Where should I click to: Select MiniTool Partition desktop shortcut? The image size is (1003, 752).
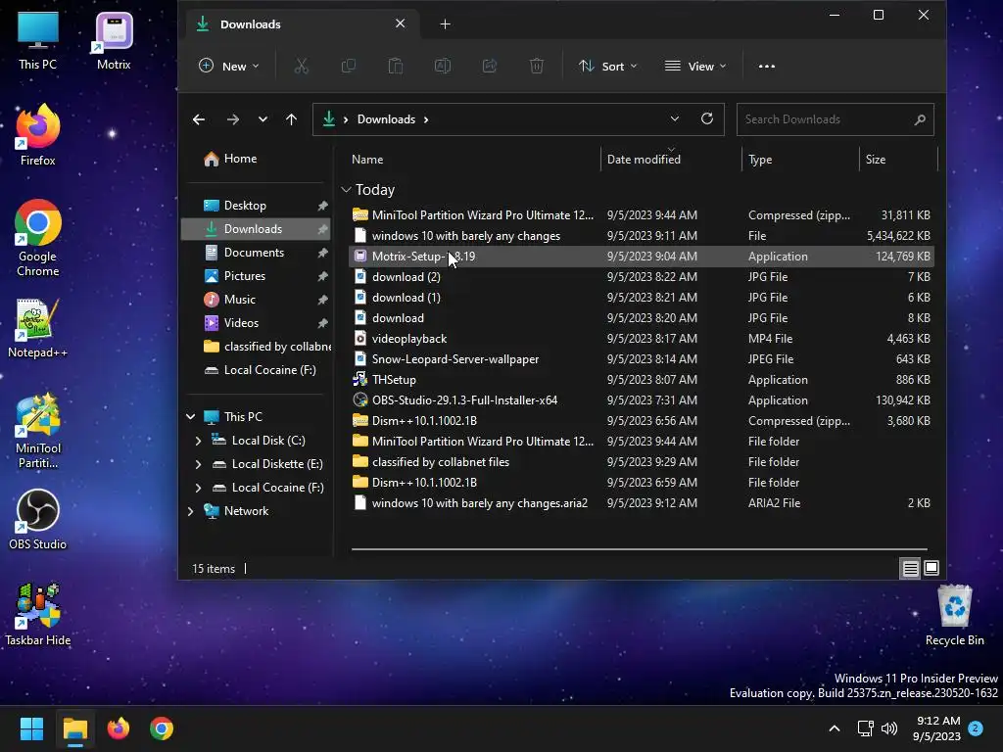(x=38, y=431)
